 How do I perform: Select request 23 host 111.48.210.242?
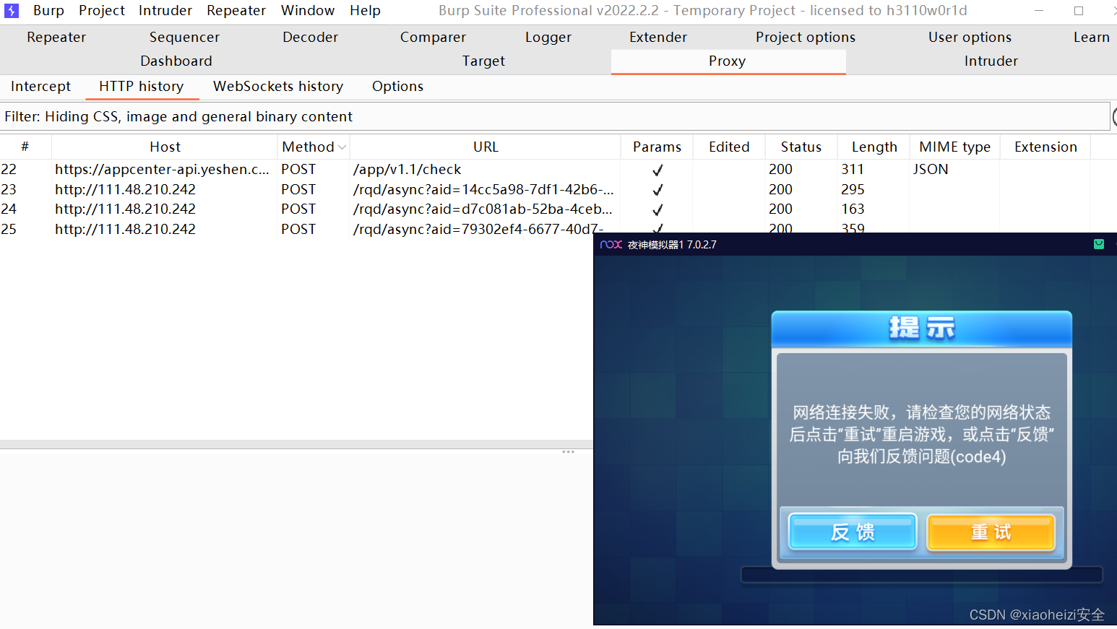pos(125,189)
